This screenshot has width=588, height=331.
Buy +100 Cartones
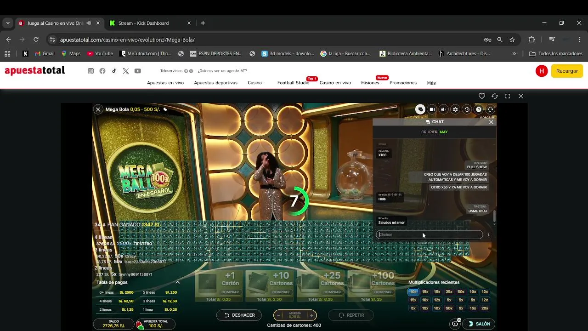click(371, 285)
